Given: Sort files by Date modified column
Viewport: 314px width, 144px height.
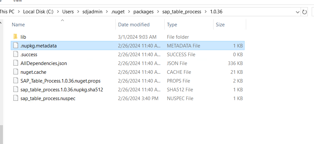Looking at the screenshot, I should (134, 25).
